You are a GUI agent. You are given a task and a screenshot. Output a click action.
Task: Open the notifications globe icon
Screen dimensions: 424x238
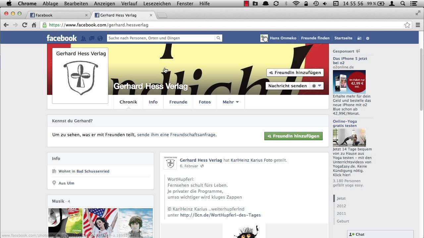click(100, 38)
